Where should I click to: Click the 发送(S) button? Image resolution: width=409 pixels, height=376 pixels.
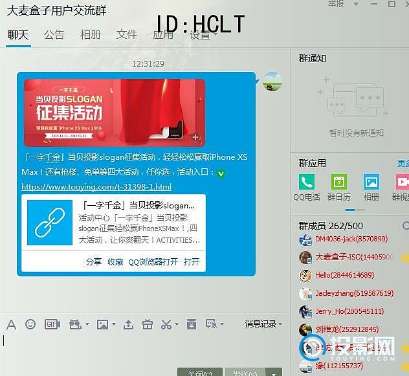(x=245, y=372)
